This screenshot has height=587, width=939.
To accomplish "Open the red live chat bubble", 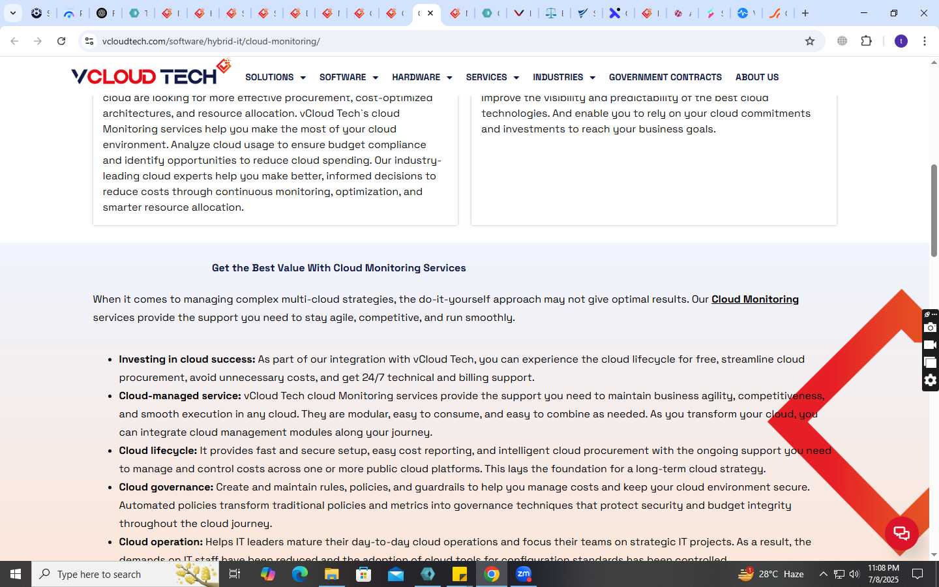I will pyautogui.click(x=902, y=533).
